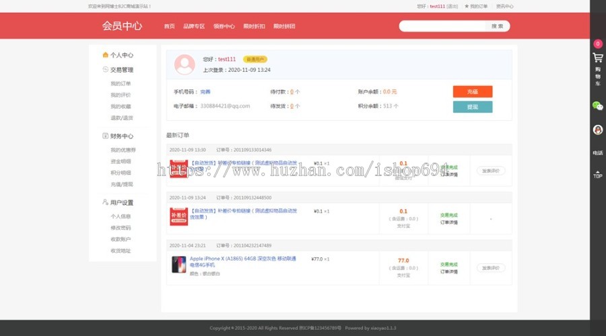Select 我的收藏 in the sidebar
The width and height of the screenshot is (606, 336).
pyautogui.click(x=121, y=106)
